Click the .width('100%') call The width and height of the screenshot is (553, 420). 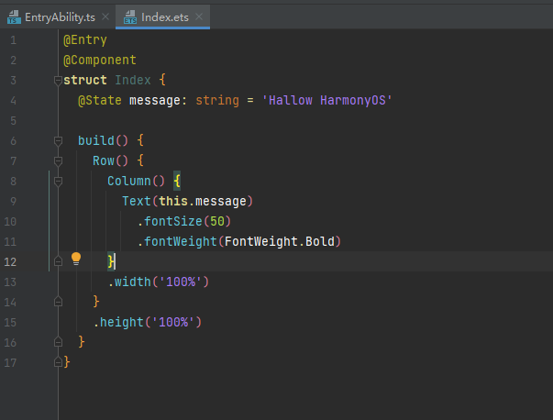coord(159,282)
